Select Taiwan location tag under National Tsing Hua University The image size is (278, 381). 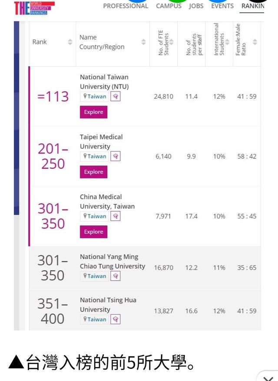coord(95,319)
